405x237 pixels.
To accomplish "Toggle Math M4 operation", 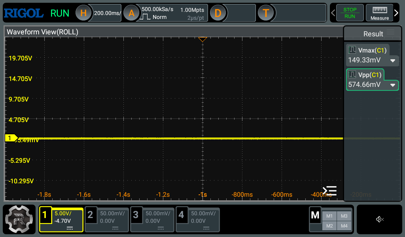I will [x=344, y=226].
